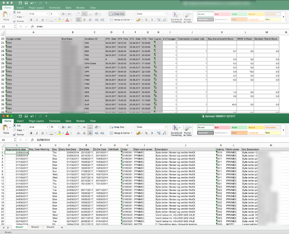Open Page Layout tab in the Heimdal window
The image size is (289, 234).
click(36, 121)
